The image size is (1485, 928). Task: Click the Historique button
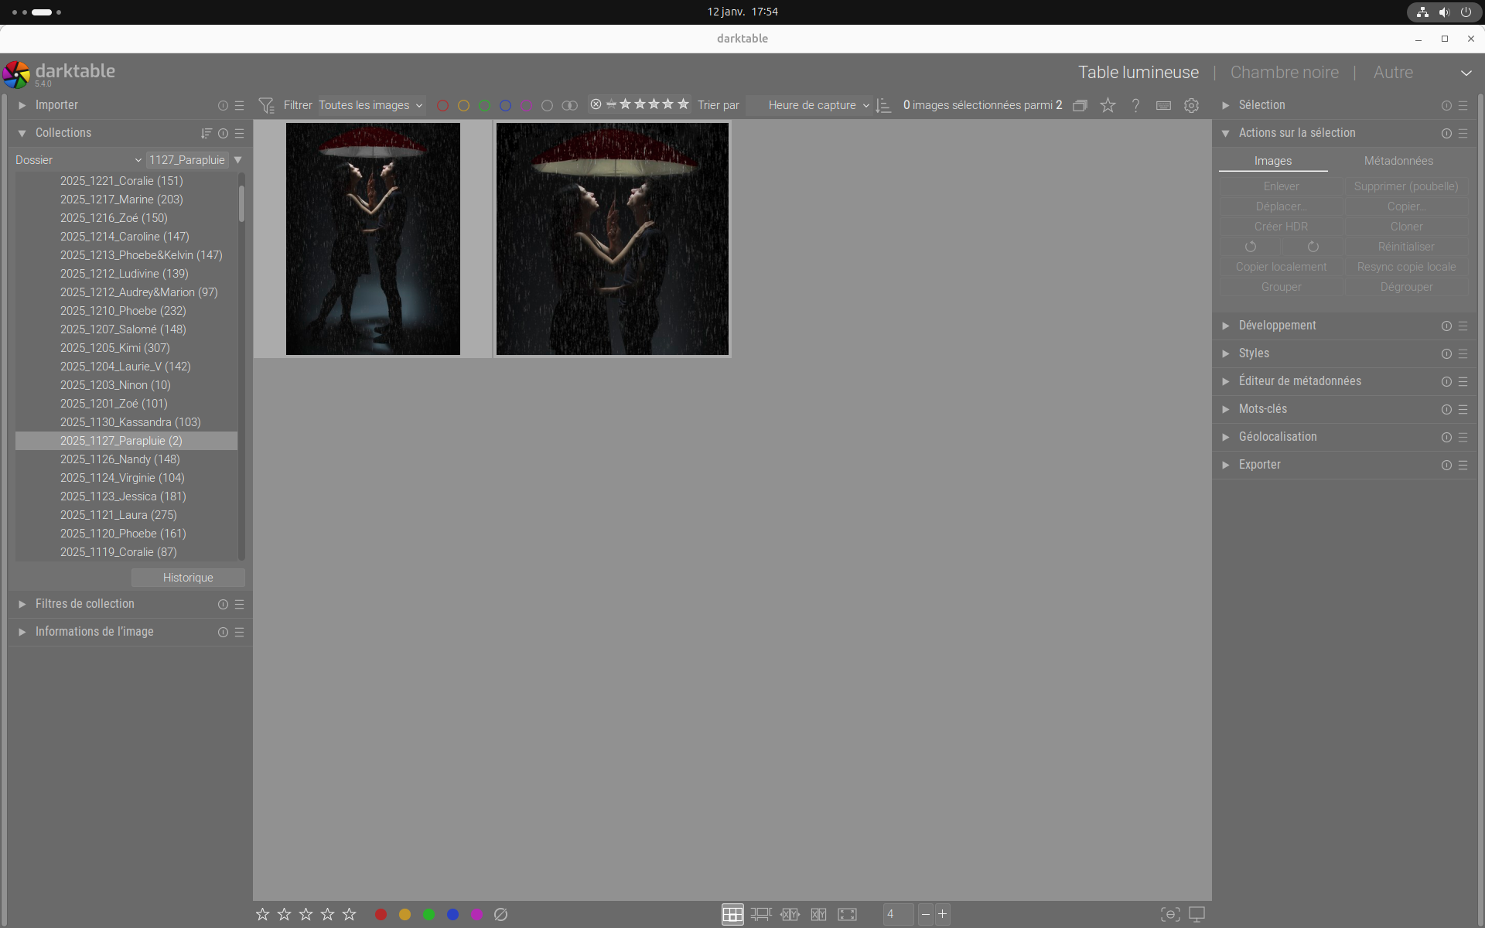(188, 578)
